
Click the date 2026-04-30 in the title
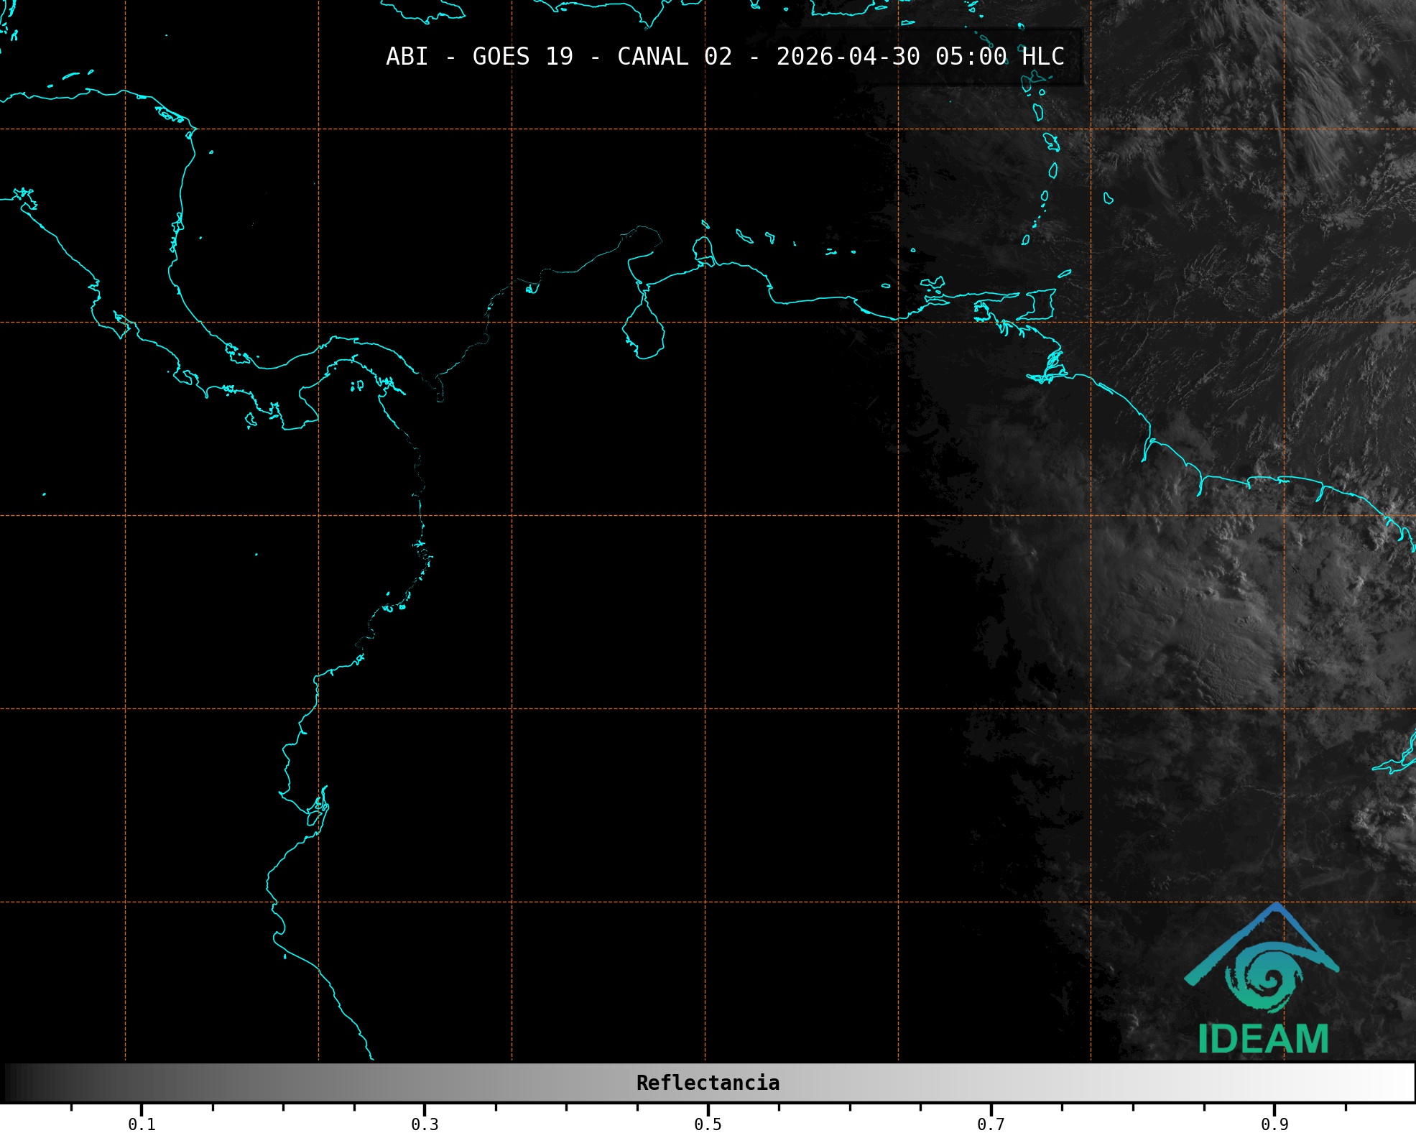click(x=848, y=57)
